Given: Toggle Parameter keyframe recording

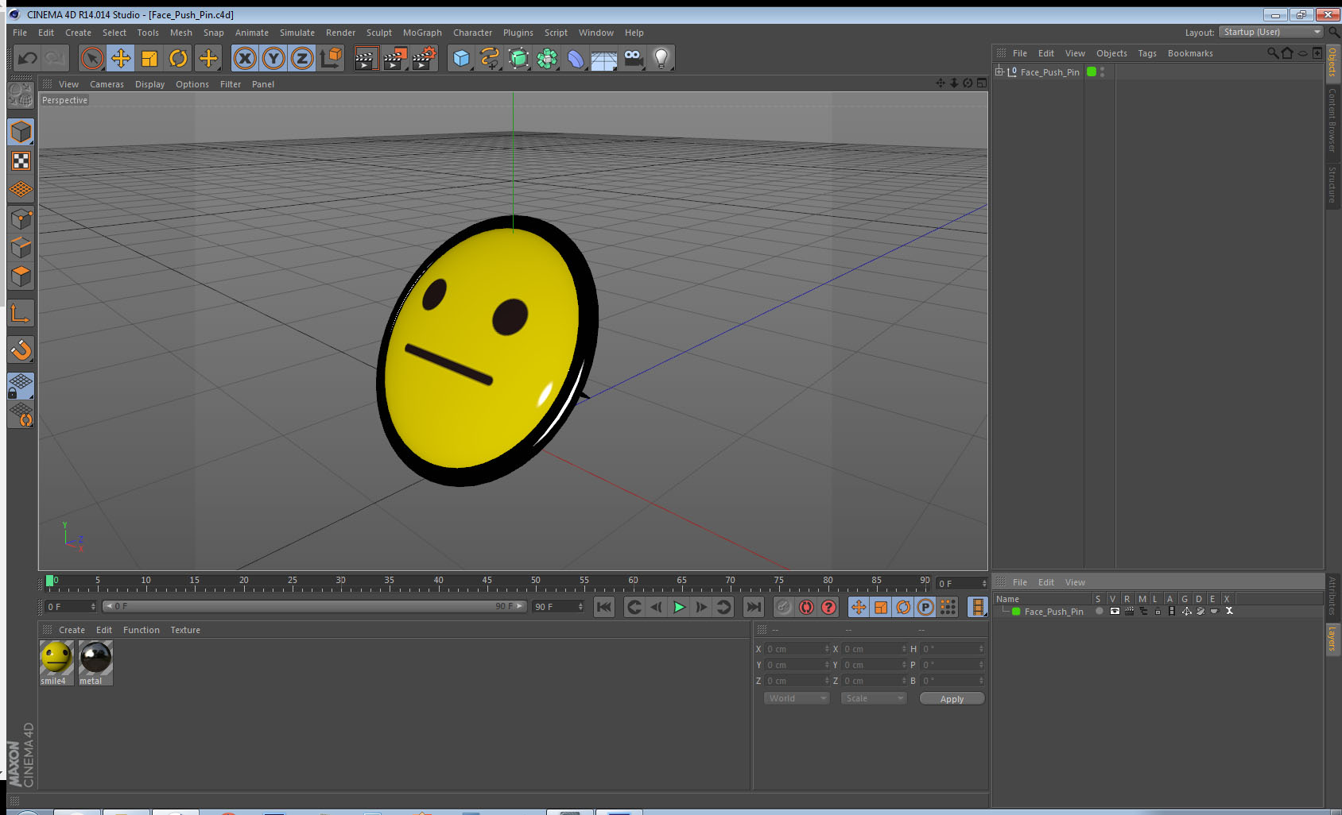Looking at the screenshot, I should (925, 607).
